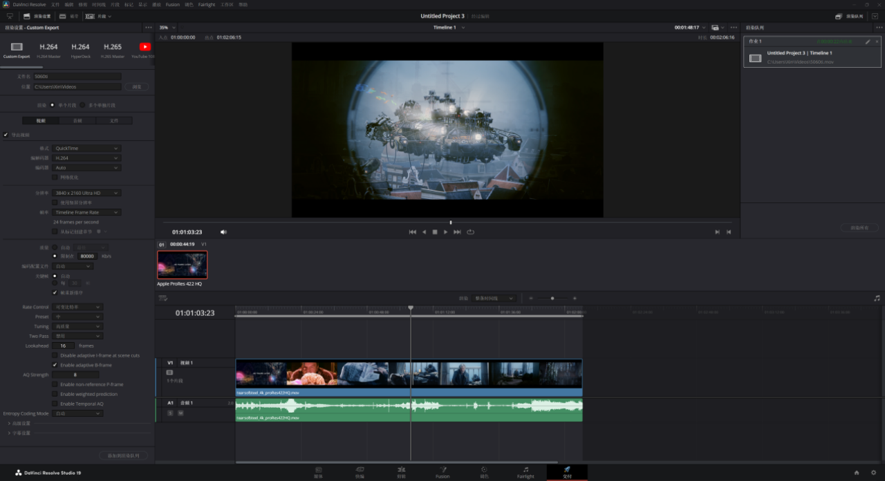Open the Auto encoder dropdown
This screenshot has width=885, height=481.
[x=86, y=167]
